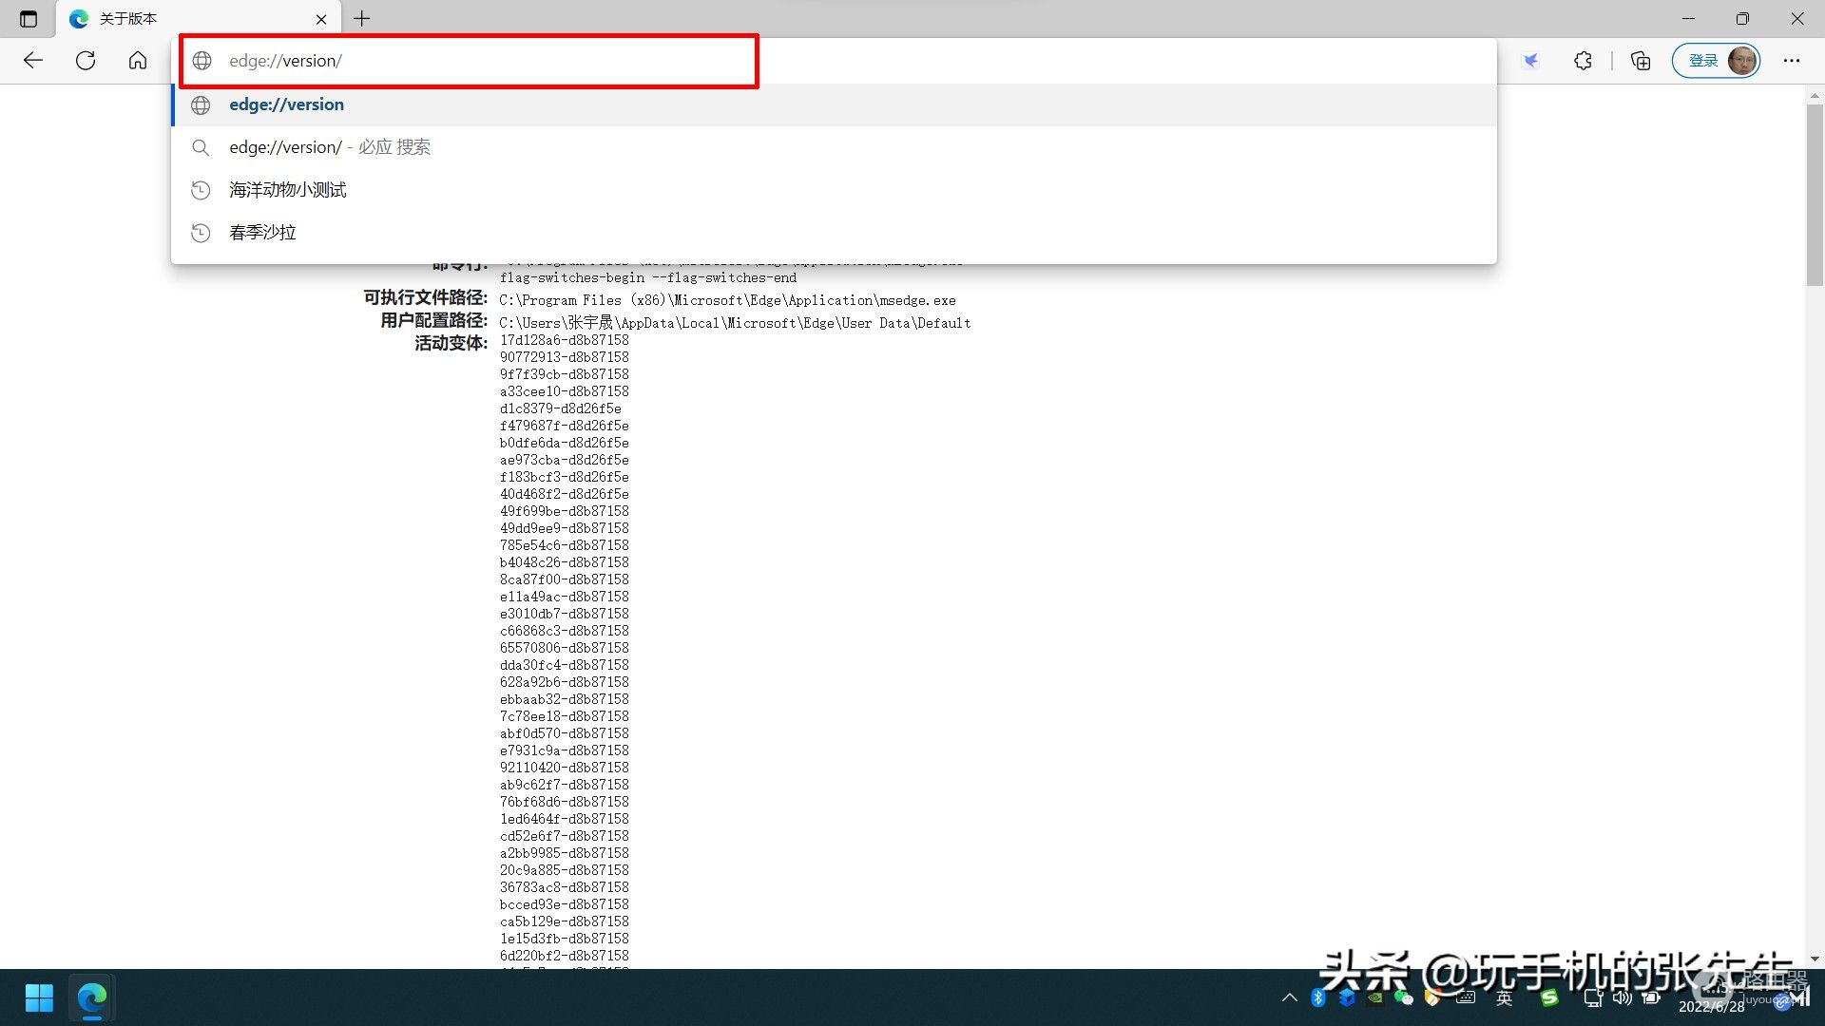Click the green Sogou S tray icon

coord(1549,997)
